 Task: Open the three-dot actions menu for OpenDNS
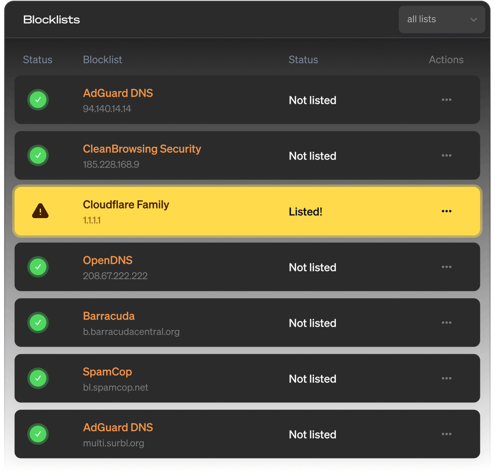tap(446, 267)
